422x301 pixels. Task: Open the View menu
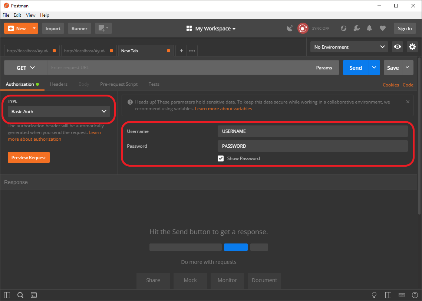click(x=31, y=15)
